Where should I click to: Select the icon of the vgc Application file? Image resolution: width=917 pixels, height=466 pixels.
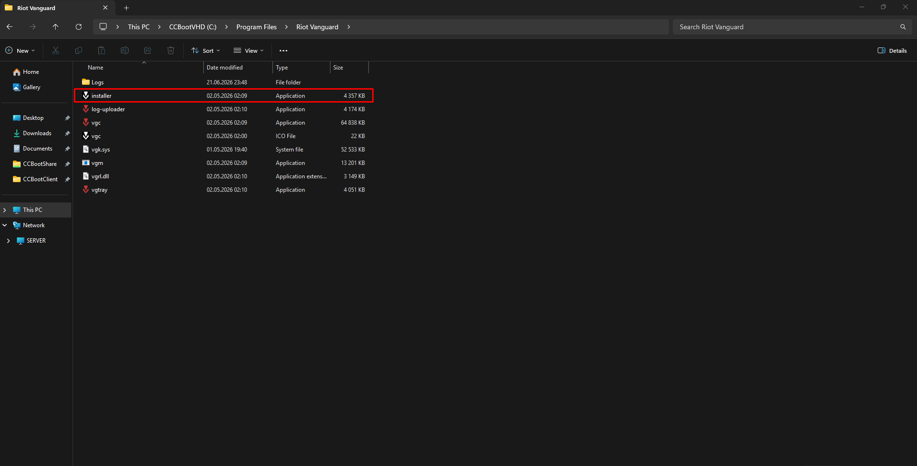86,122
